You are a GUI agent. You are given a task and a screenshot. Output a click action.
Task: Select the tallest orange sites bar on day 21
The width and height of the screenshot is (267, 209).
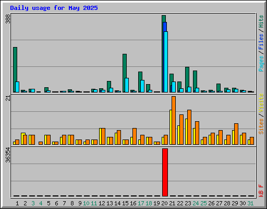tap(174, 120)
